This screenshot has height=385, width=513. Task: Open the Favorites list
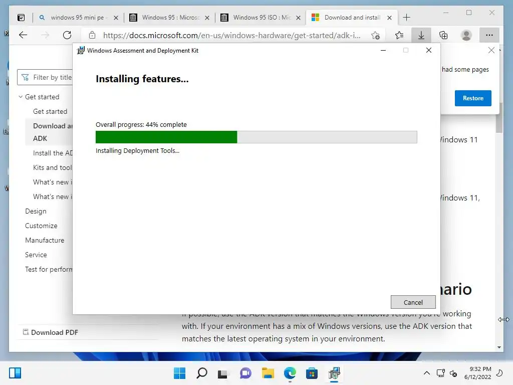point(399,35)
